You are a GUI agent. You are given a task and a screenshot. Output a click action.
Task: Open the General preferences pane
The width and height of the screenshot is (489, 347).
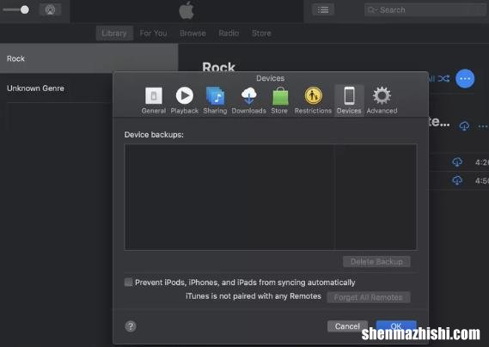coord(154,100)
